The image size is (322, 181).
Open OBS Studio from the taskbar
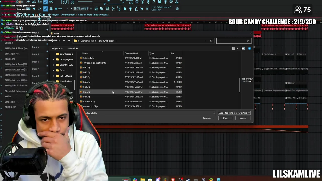pyautogui.click(x=180, y=179)
